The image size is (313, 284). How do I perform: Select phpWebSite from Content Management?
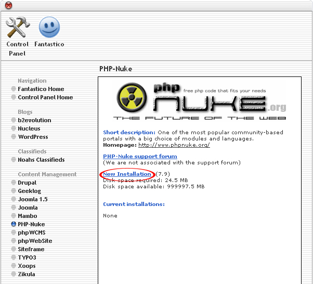coord(35,241)
